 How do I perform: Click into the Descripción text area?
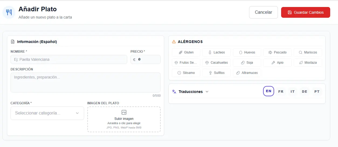85,83
